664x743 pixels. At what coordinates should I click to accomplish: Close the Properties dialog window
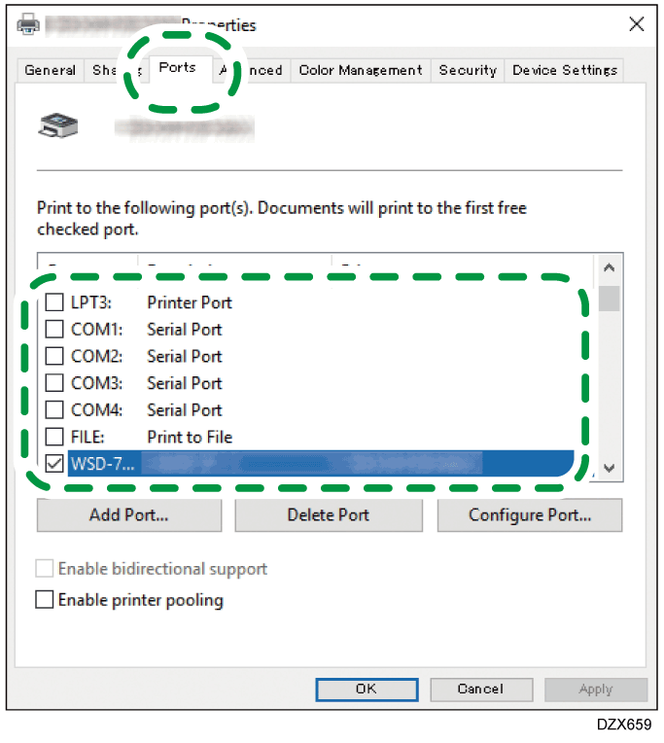(636, 24)
